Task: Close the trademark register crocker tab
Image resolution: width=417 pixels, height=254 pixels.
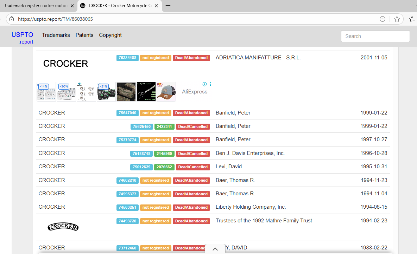Action: tap(72, 6)
